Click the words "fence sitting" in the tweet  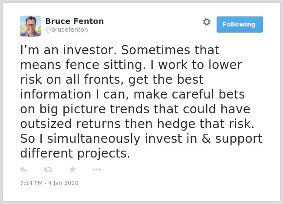pyautogui.click(x=105, y=65)
